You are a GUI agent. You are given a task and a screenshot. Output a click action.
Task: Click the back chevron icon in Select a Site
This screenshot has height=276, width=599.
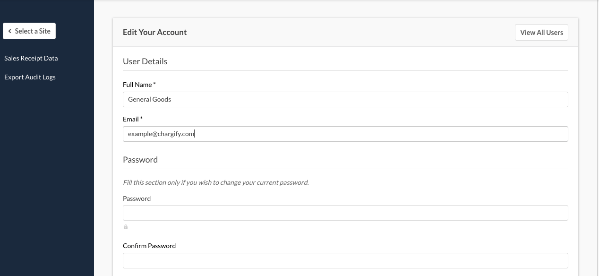(x=9, y=31)
